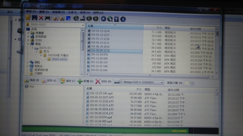
Task: Click the blue square toolbar icon
Action: [x=68, y=18]
